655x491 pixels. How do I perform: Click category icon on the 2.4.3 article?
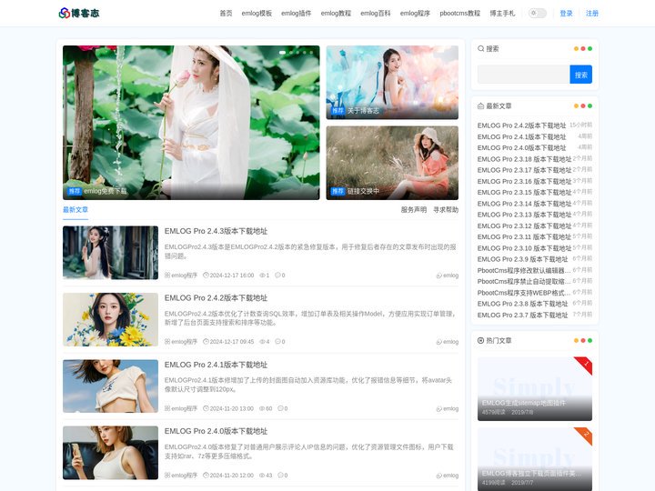167,276
